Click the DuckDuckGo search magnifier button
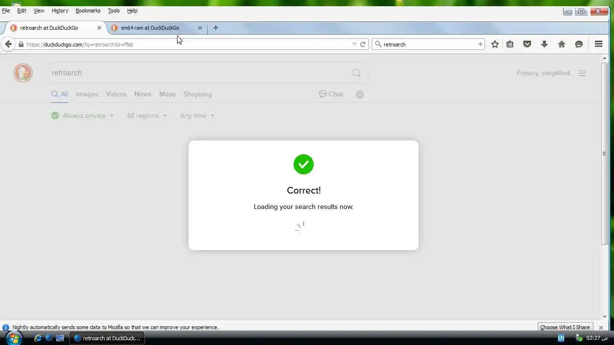 coord(356,73)
